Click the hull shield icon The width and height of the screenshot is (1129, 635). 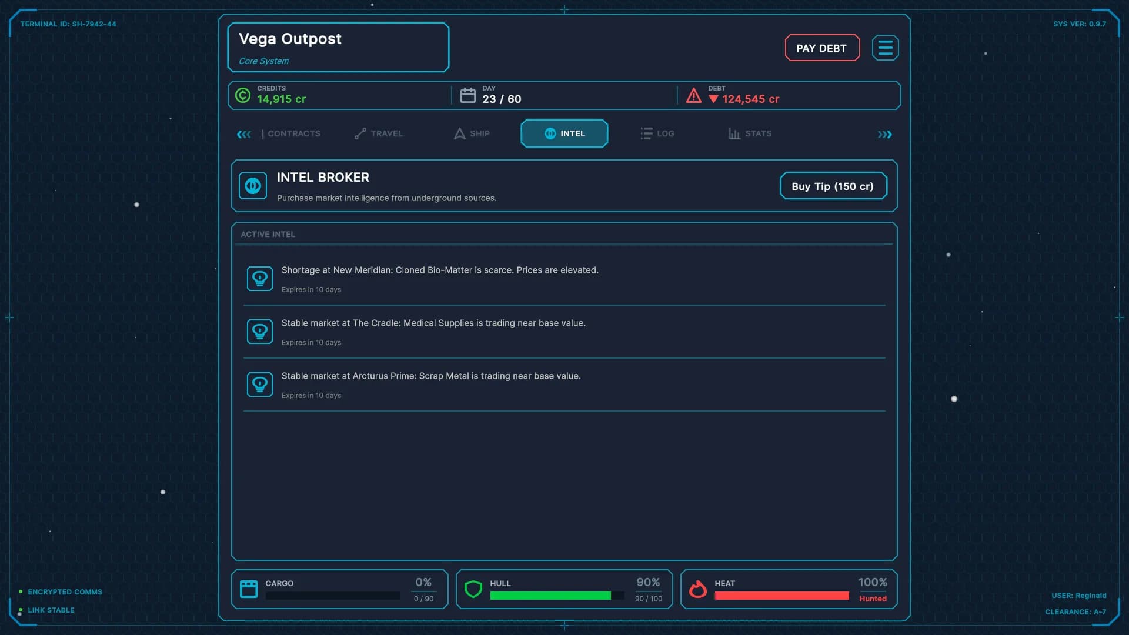click(x=473, y=589)
